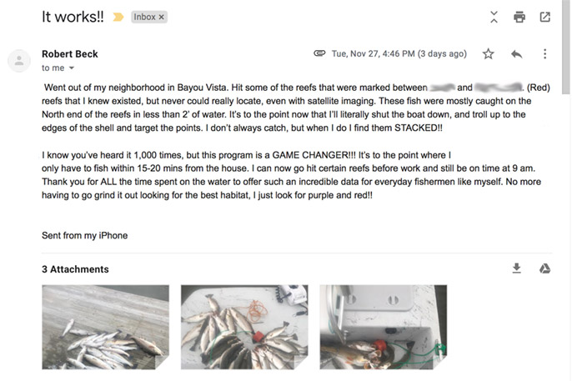
Task: Click Robert Beck's profile avatar
Action: pyautogui.click(x=18, y=60)
